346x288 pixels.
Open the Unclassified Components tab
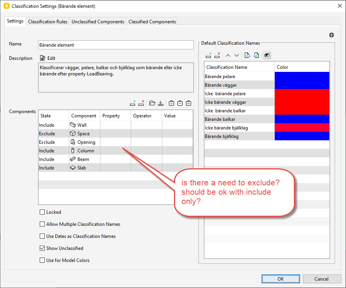click(98, 22)
